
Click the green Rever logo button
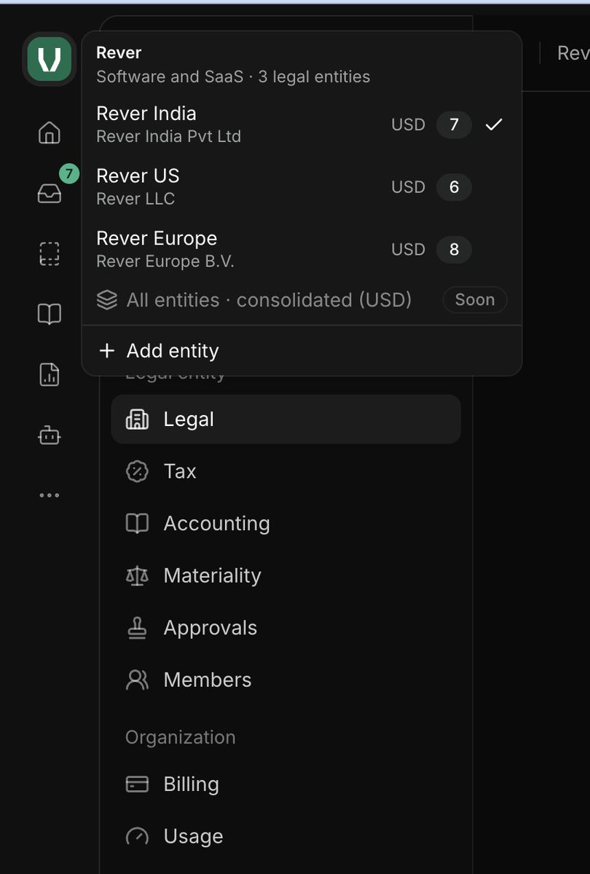coord(50,59)
